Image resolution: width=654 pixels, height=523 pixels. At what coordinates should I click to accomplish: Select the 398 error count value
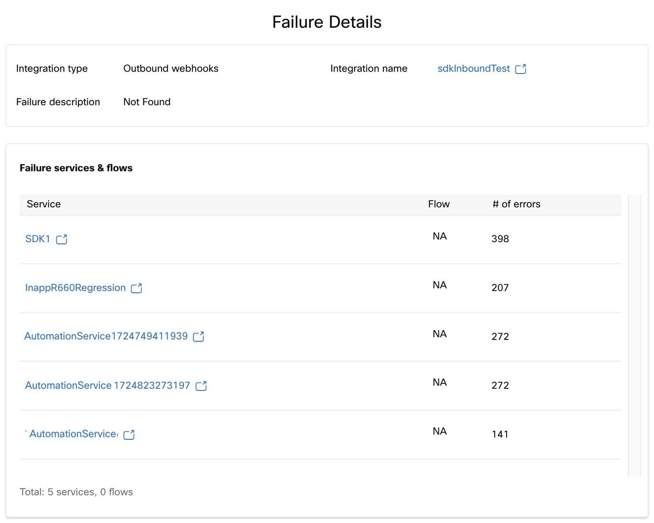pyautogui.click(x=500, y=239)
